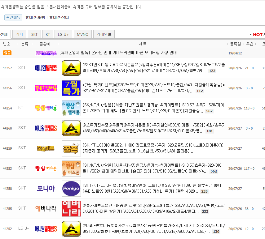Open the 휴대폰장터 related menu link
265x239 pixels.
(x=59, y=18)
